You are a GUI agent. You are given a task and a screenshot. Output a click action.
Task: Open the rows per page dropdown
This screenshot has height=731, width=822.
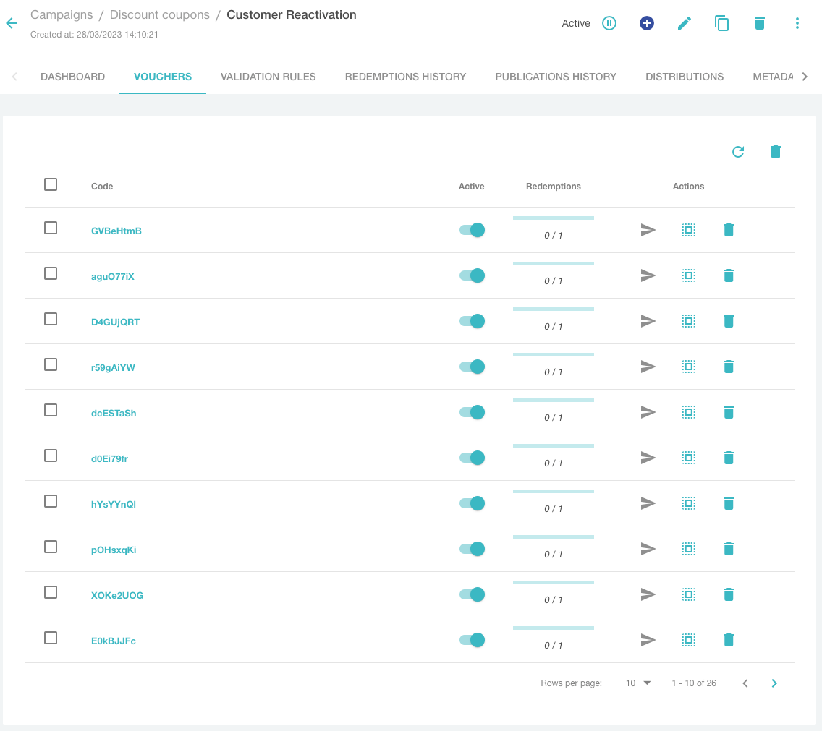(638, 683)
